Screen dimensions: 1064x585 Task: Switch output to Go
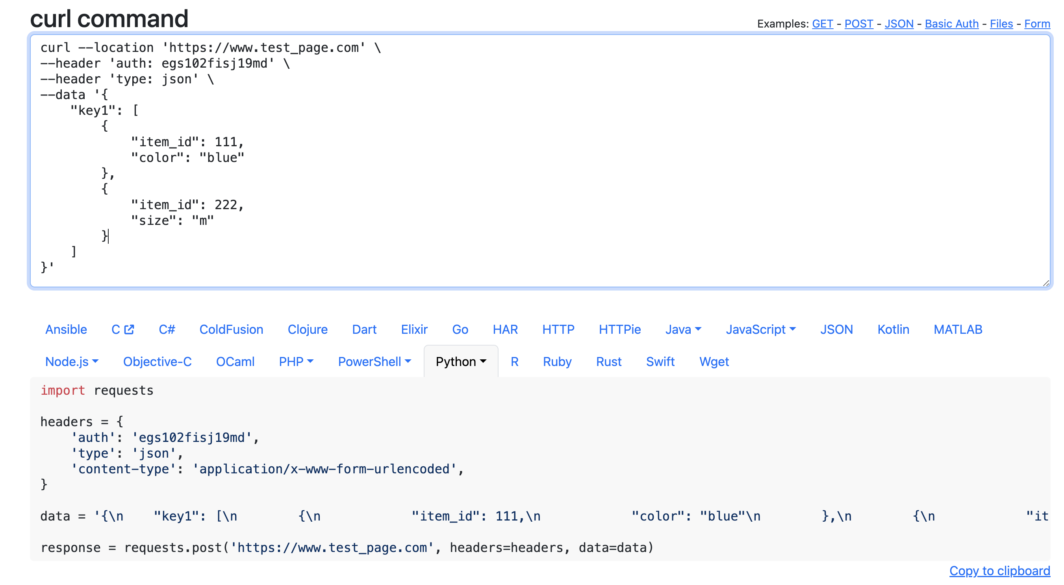460,329
